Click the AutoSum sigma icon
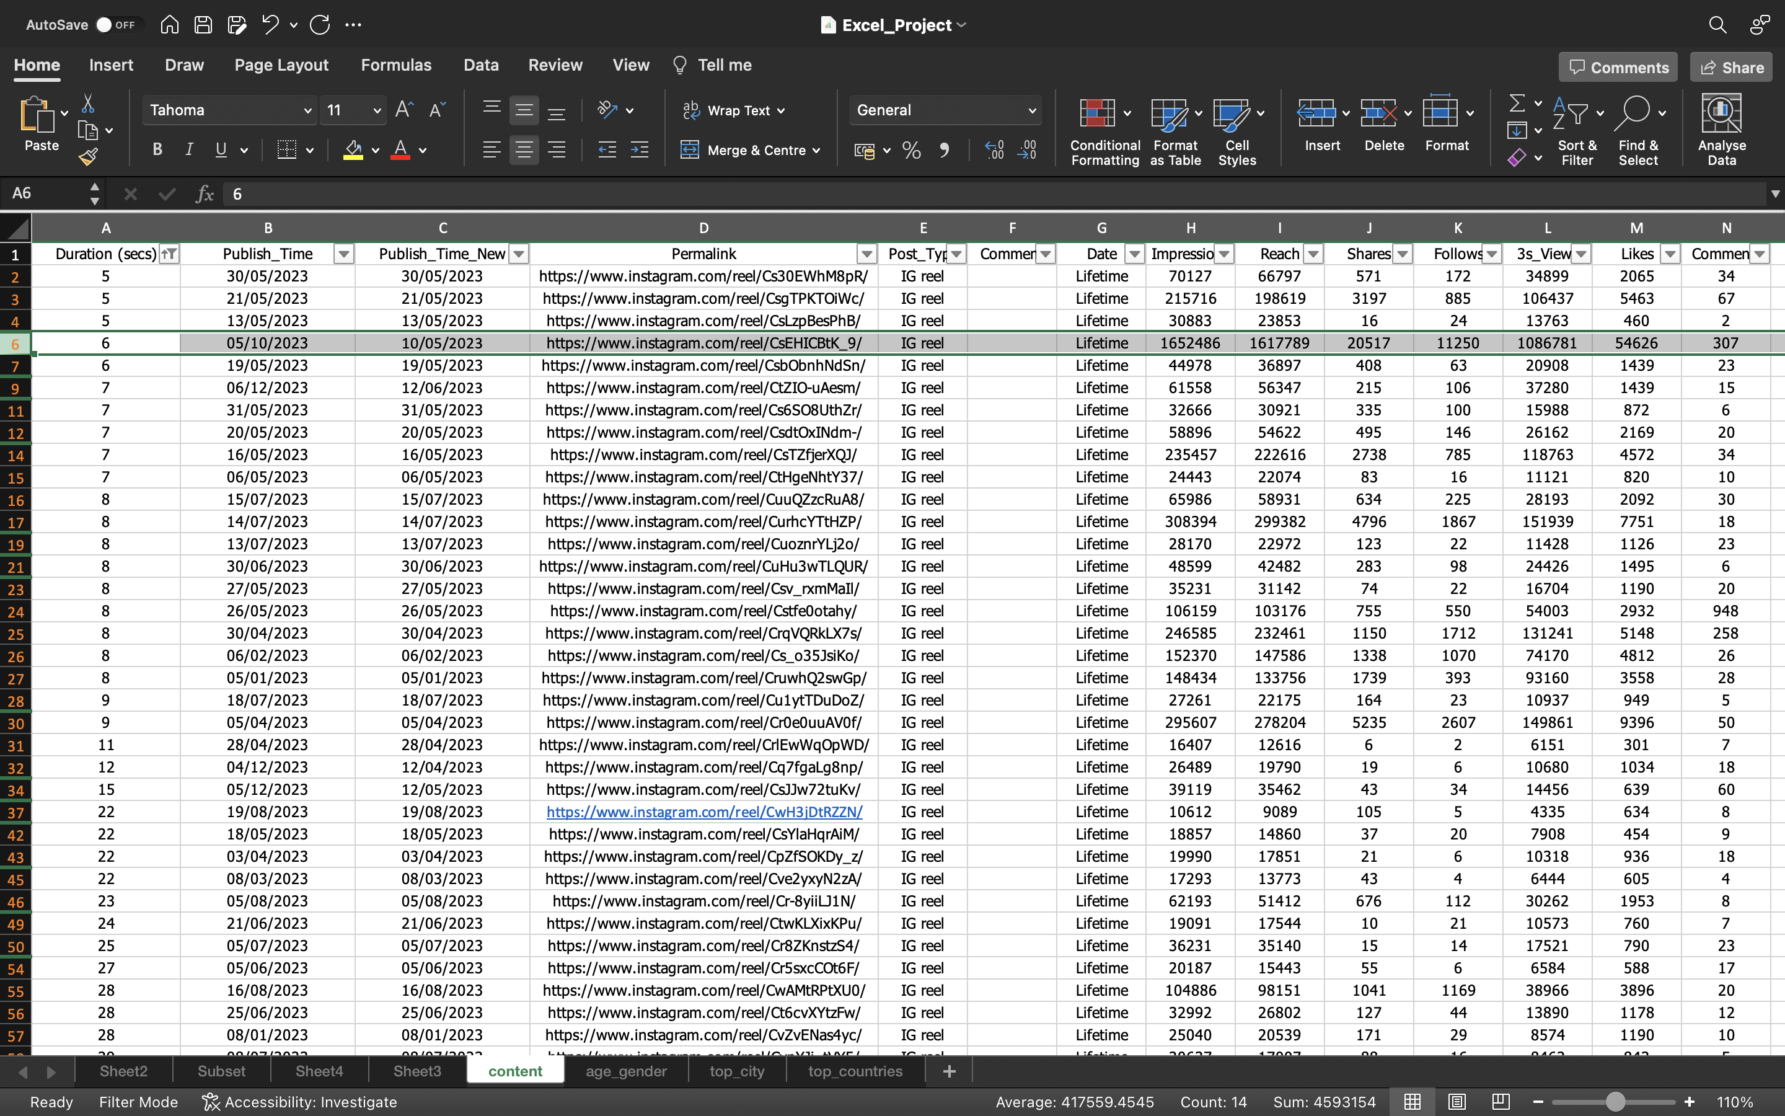 (x=1517, y=102)
